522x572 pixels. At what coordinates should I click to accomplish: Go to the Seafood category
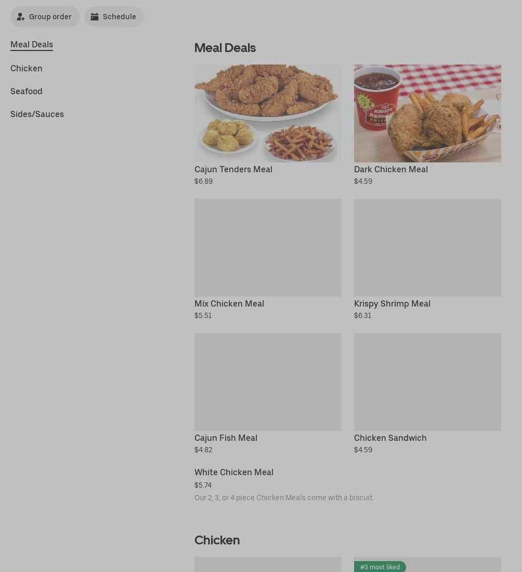coord(26,91)
